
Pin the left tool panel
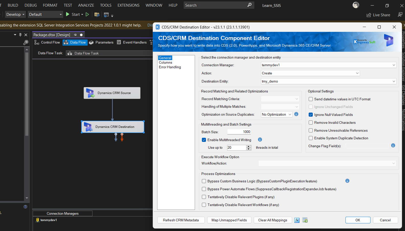(20, 35)
